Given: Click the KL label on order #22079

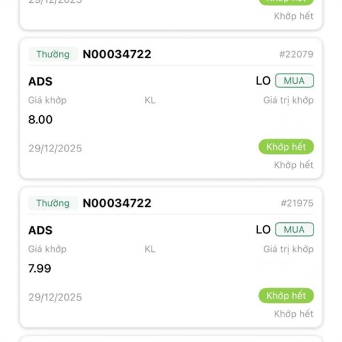Looking at the screenshot, I should pyautogui.click(x=150, y=100).
